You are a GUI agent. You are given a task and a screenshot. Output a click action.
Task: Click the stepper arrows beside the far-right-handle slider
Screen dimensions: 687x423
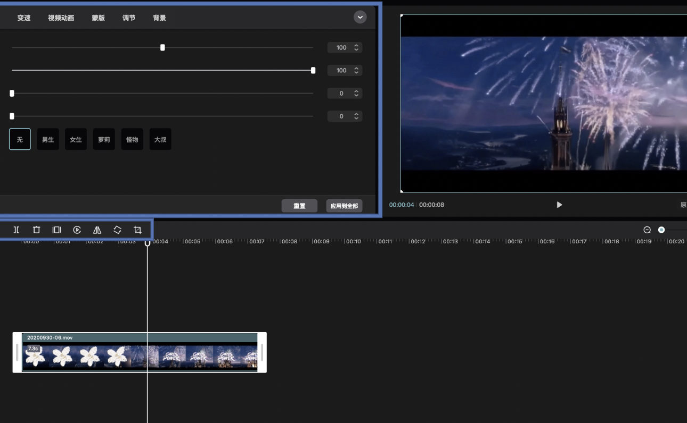(x=356, y=71)
